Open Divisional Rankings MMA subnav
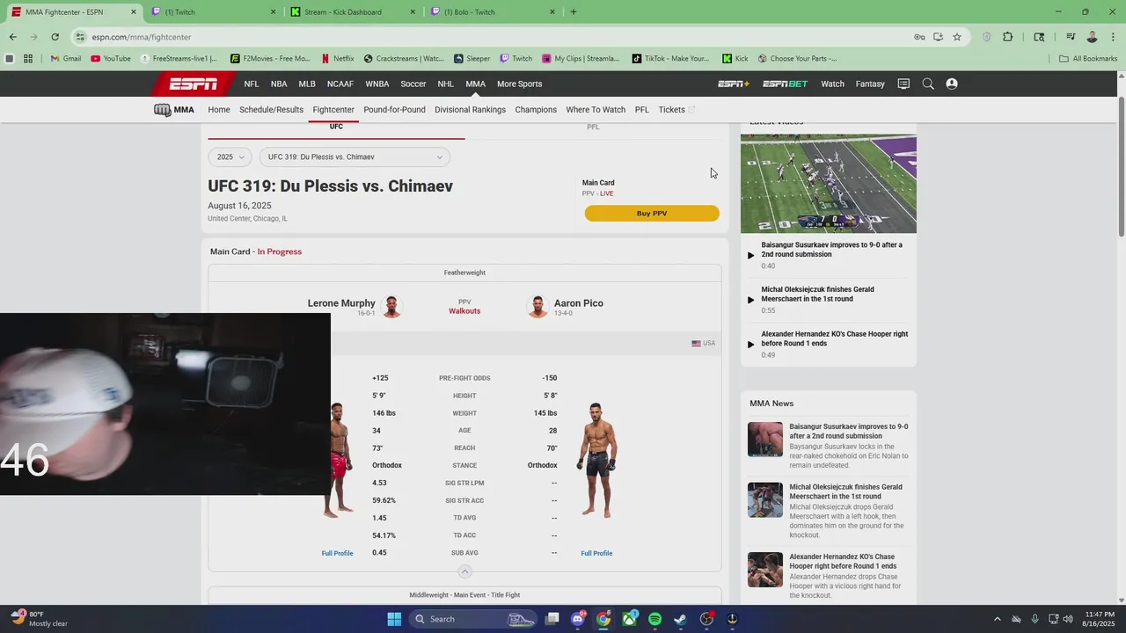Image resolution: width=1126 pixels, height=633 pixels. click(x=470, y=110)
